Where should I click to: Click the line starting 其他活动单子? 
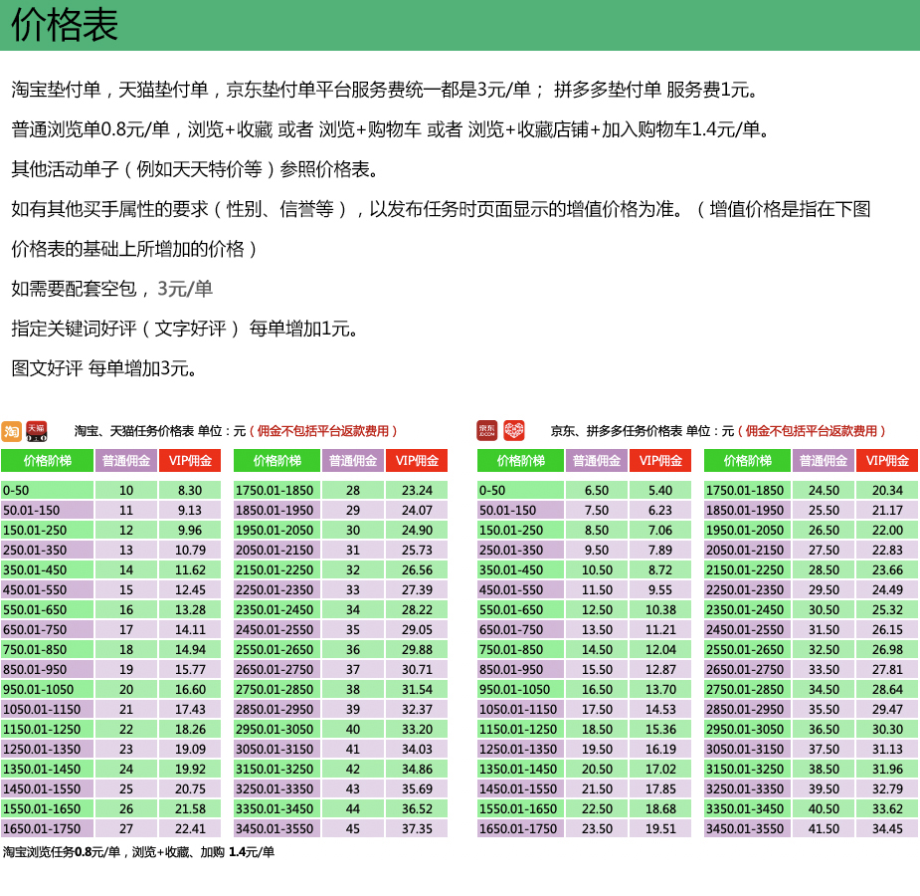pyautogui.click(x=196, y=169)
